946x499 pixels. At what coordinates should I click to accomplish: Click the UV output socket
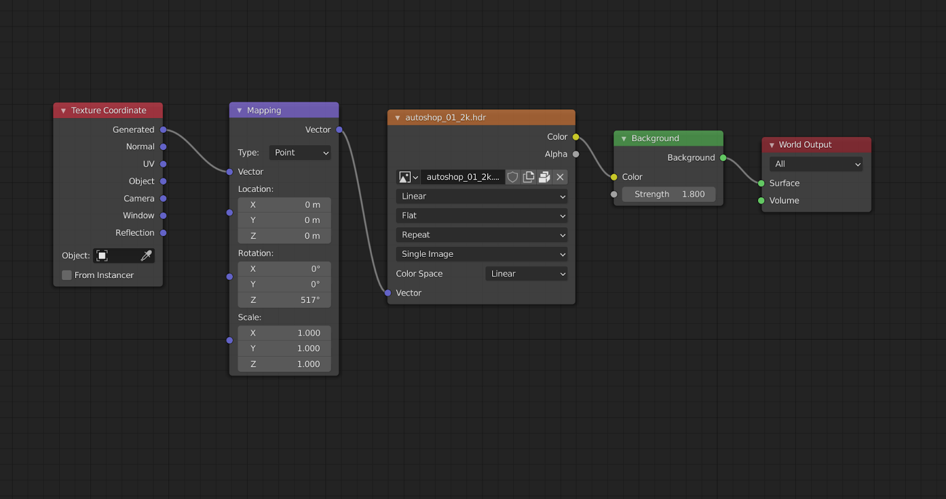(x=163, y=164)
